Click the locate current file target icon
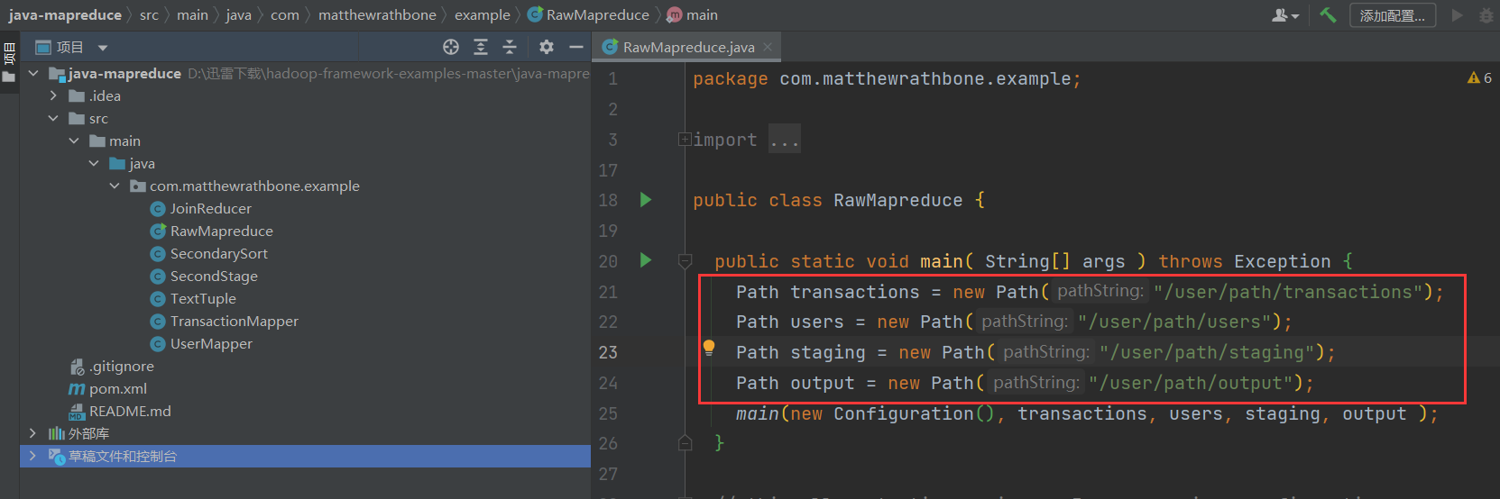Image resolution: width=1500 pixels, height=499 pixels. point(451,47)
